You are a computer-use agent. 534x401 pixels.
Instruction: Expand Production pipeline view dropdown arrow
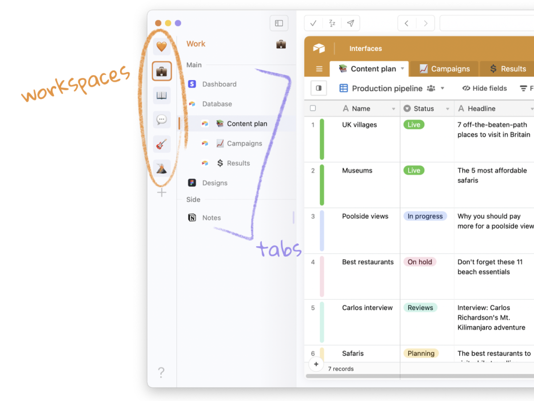(x=443, y=88)
